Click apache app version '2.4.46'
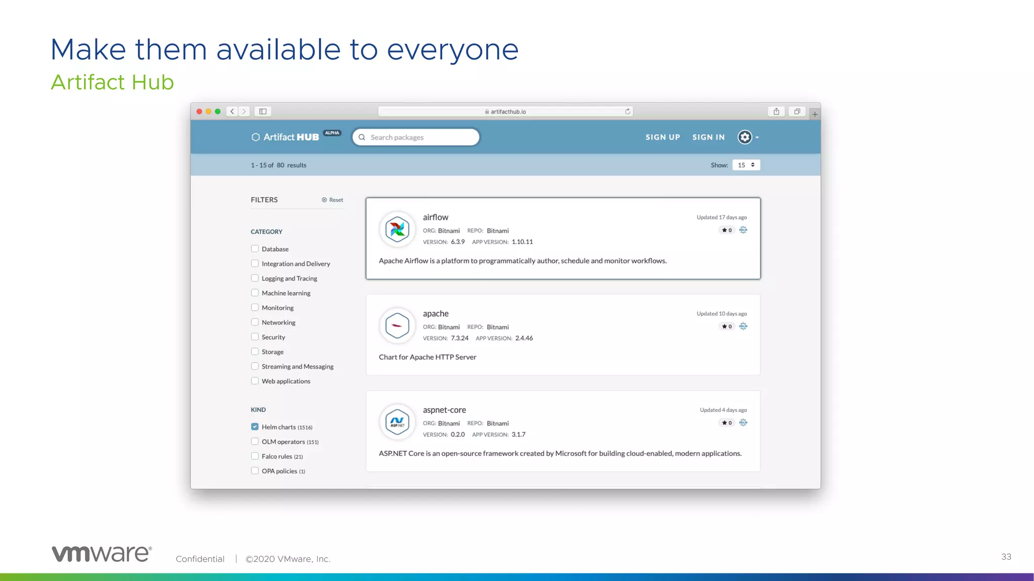Viewport: 1034px width, 581px height. (x=524, y=338)
